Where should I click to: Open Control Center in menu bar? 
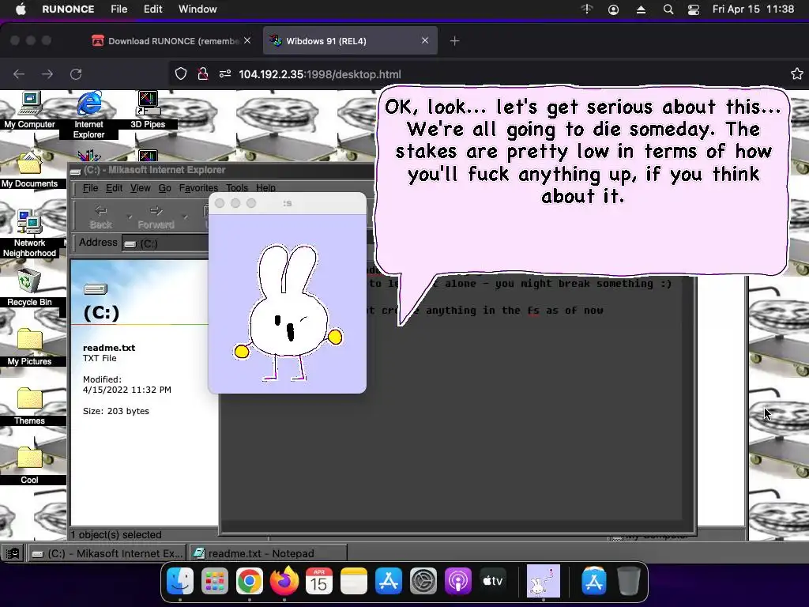694,9
